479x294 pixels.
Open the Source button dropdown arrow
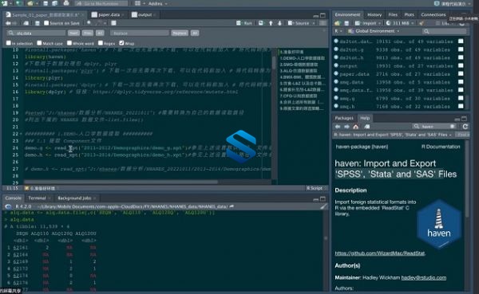pos(314,23)
